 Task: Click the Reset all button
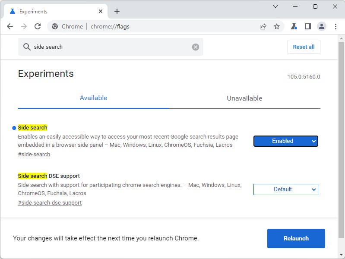(304, 47)
